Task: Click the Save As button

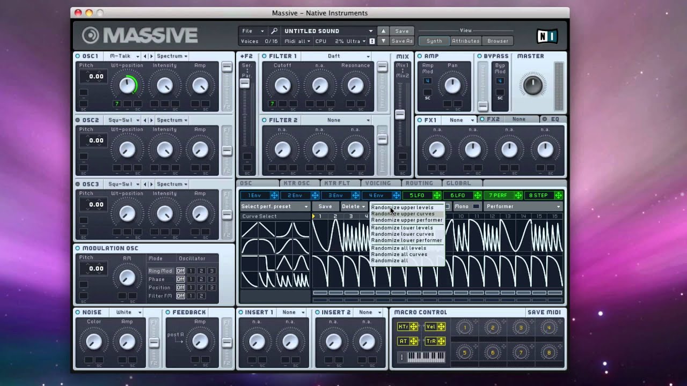Action: (x=402, y=41)
